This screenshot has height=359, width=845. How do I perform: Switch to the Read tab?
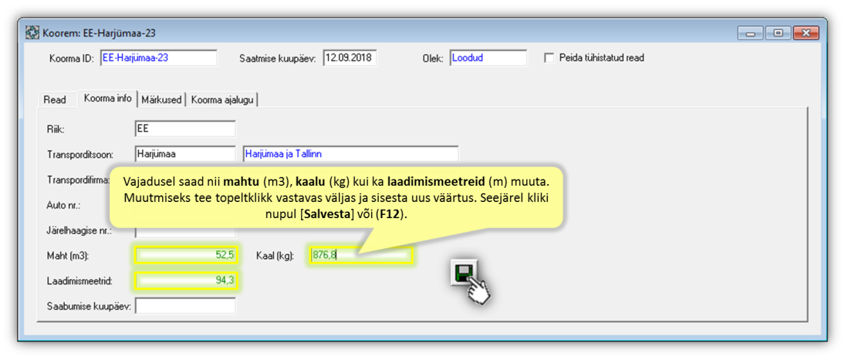[x=55, y=99]
